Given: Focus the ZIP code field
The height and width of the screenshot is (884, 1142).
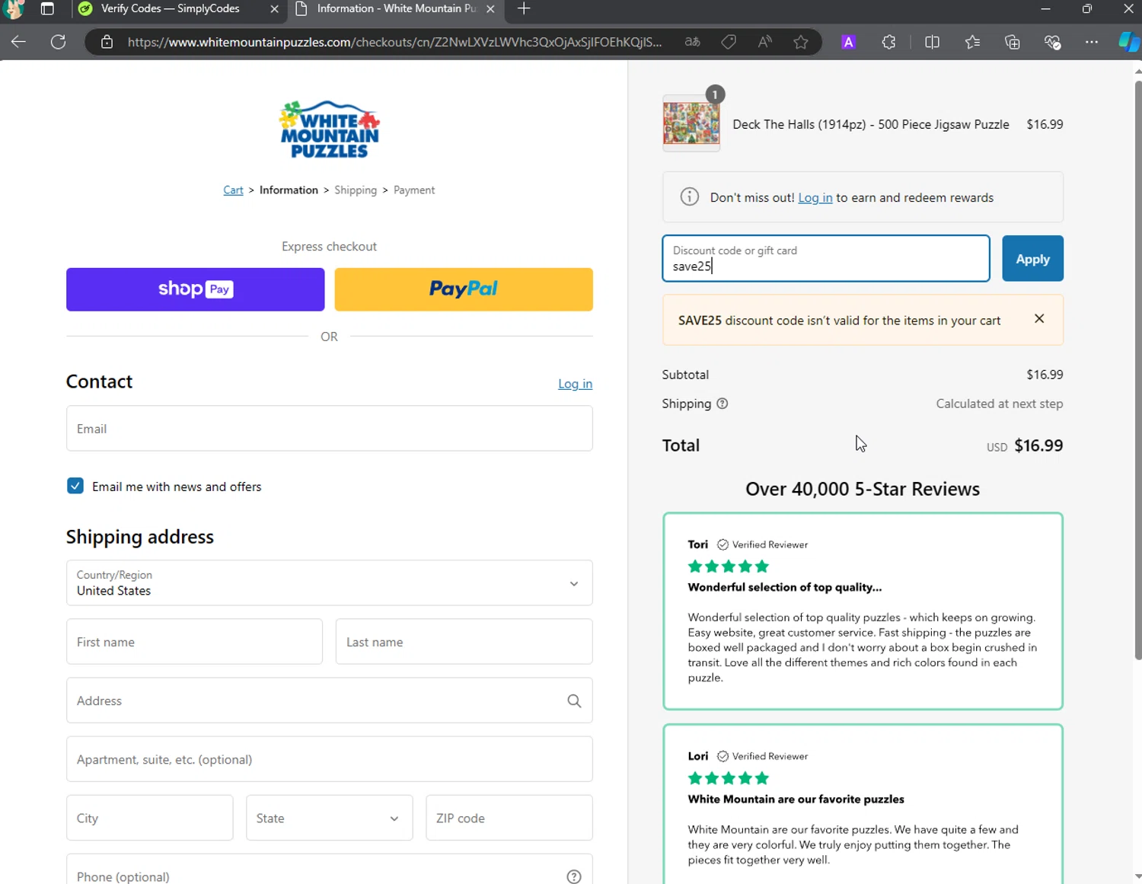Looking at the screenshot, I should coord(509,818).
